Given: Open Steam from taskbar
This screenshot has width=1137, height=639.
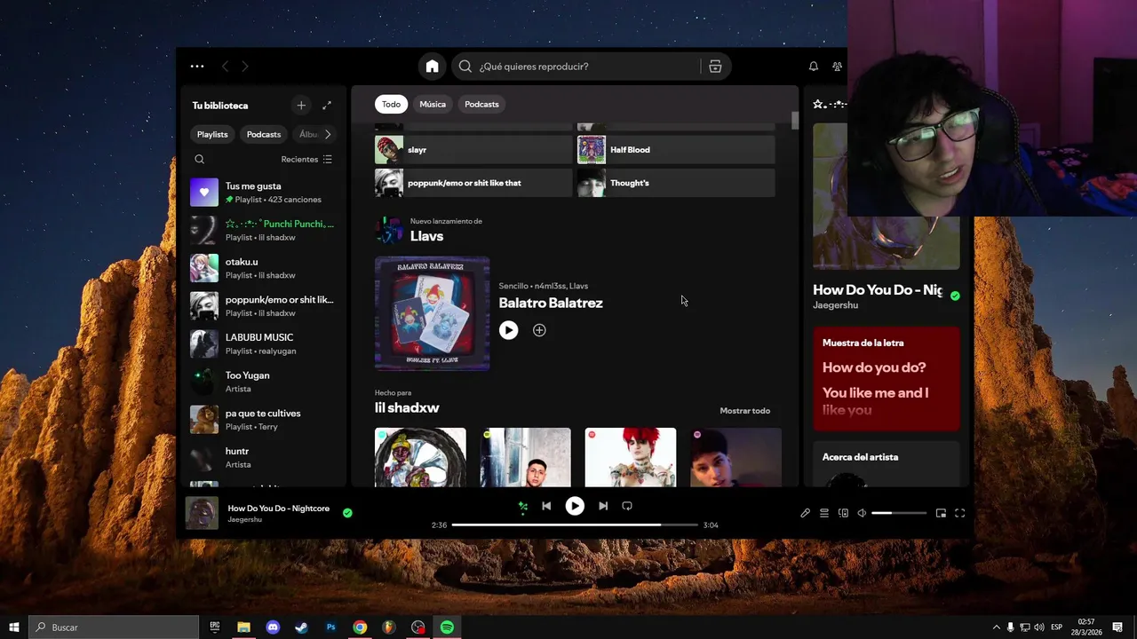Looking at the screenshot, I should tap(302, 627).
